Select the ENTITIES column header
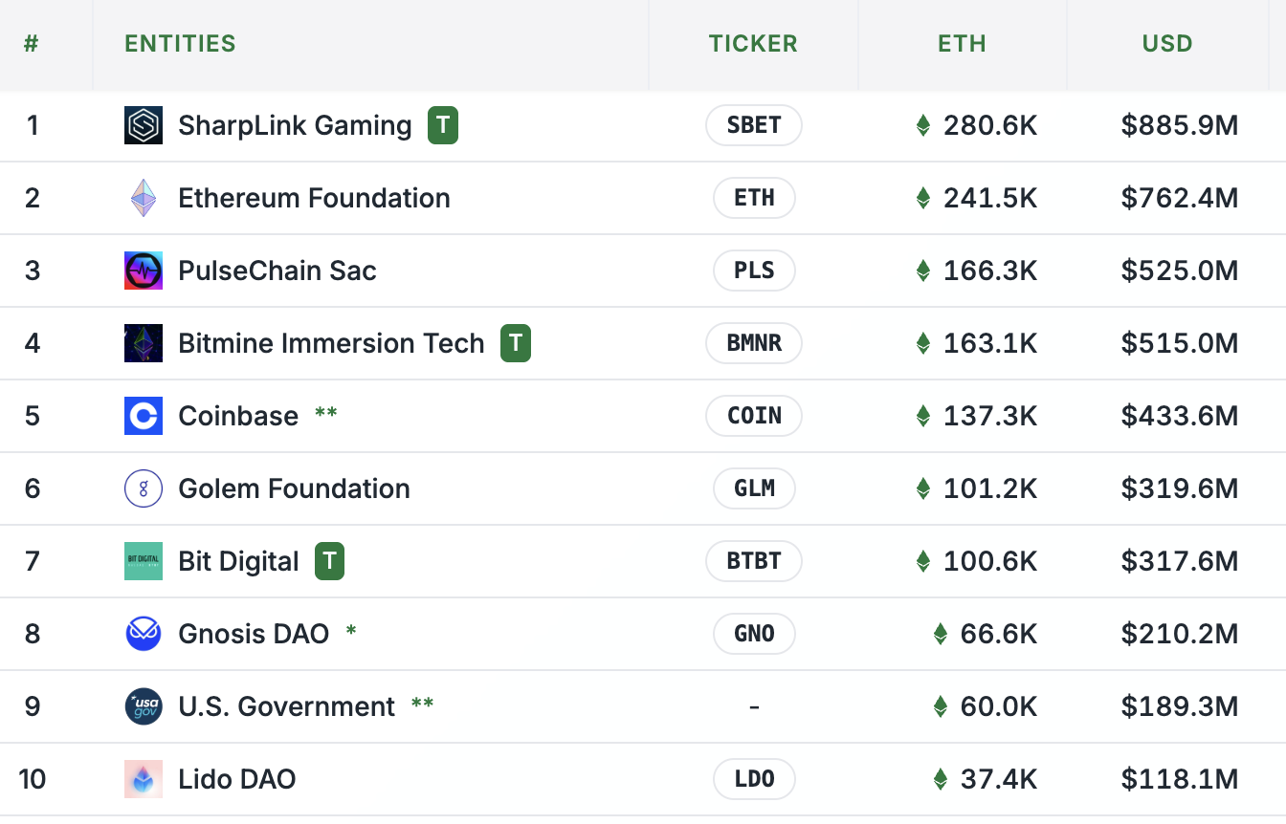Image resolution: width=1286 pixels, height=824 pixels. pos(180,43)
